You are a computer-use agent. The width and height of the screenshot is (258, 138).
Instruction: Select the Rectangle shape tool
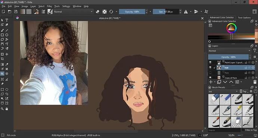tap(2, 35)
